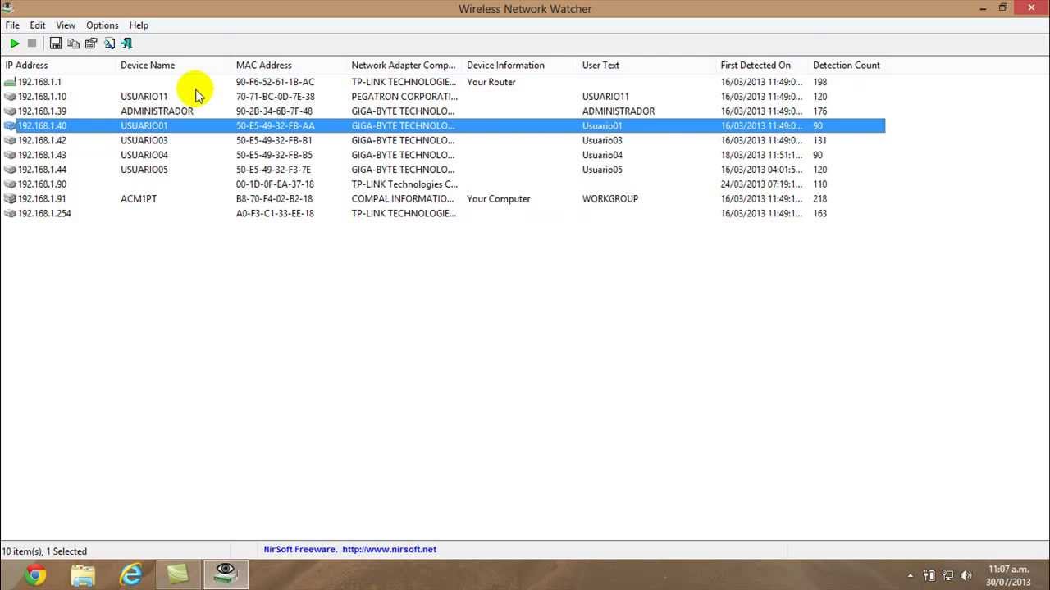Viewport: 1050px width, 590px height.
Task: Click the device icon beside 192.168.1.42
Action: click(x=10, y=140)
